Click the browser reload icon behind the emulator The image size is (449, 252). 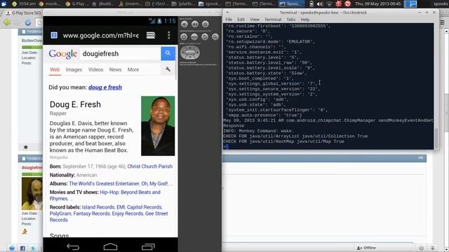coord(28,22)
